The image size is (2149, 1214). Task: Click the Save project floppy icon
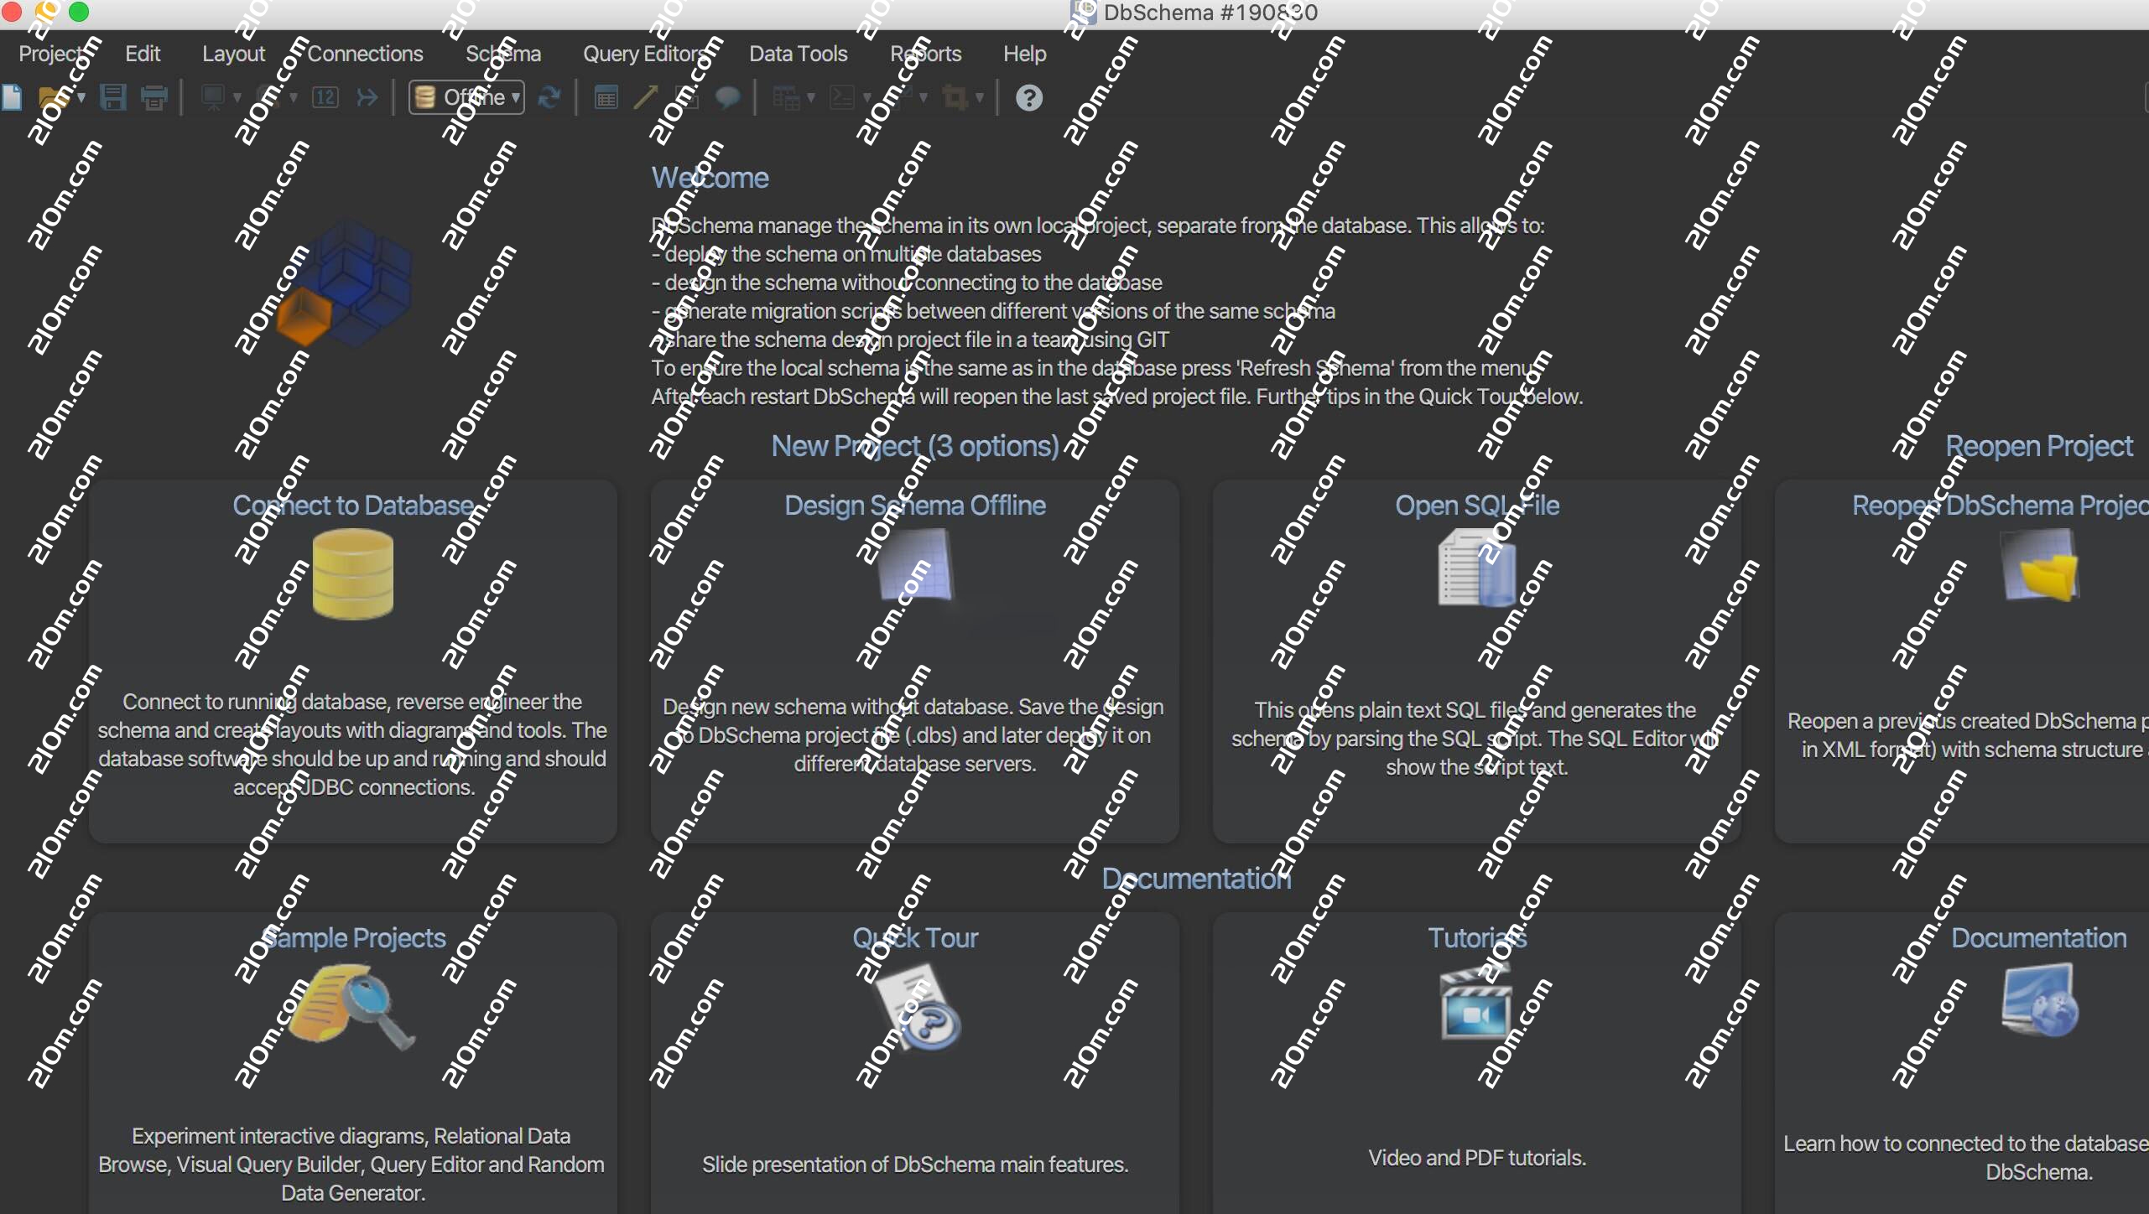112,98
